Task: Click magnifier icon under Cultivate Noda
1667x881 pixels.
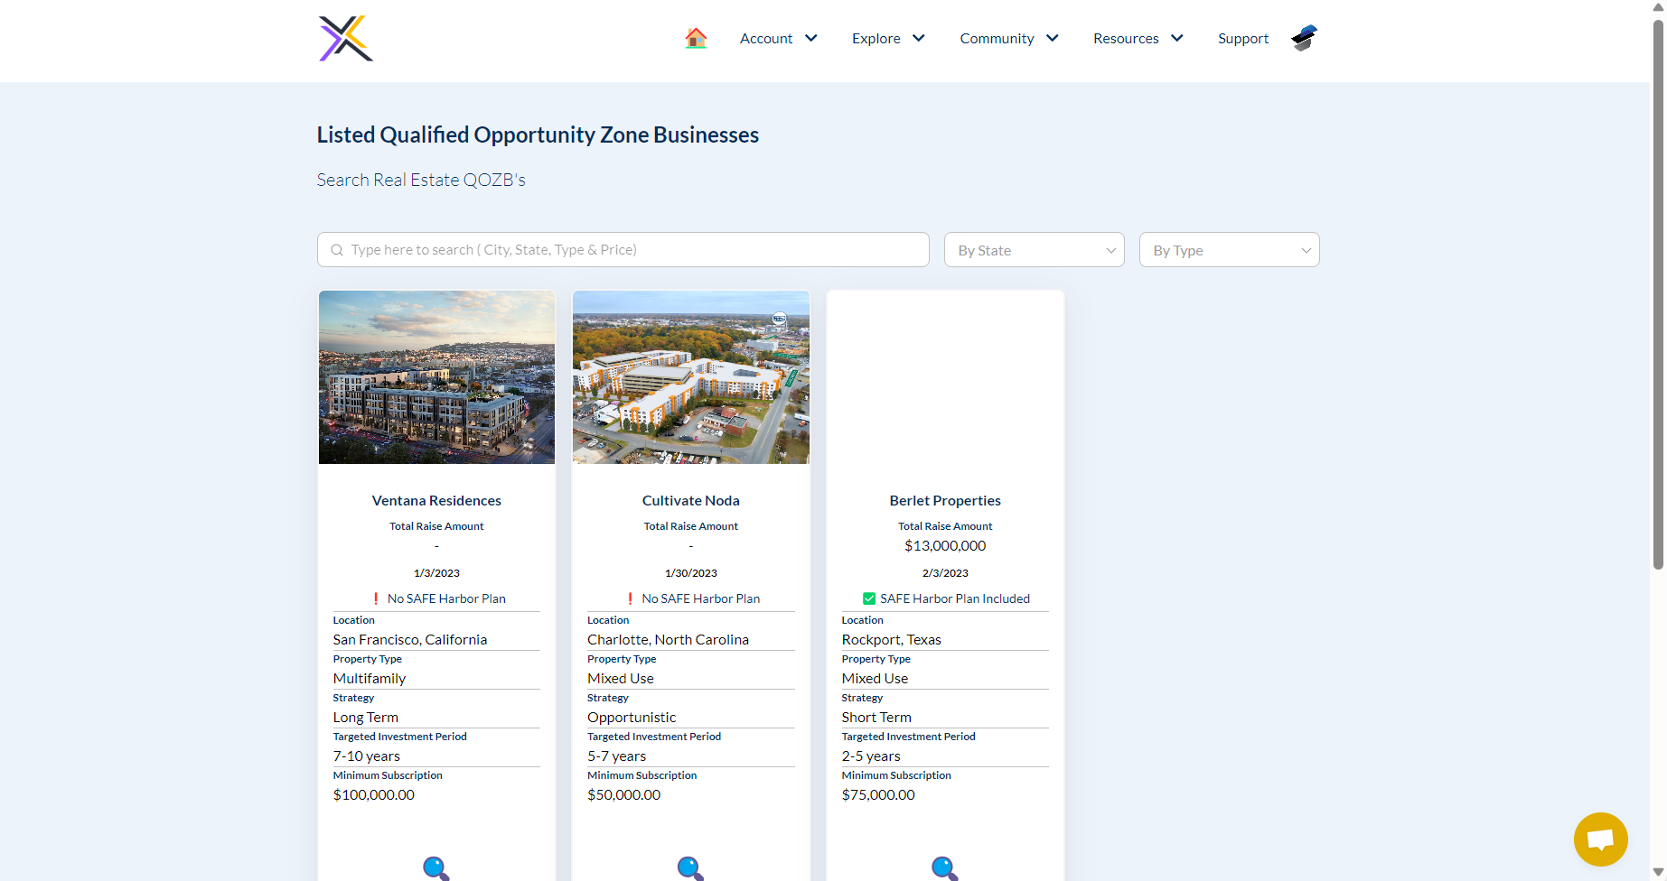Action: pyautogui.click(x=690, y=867)
